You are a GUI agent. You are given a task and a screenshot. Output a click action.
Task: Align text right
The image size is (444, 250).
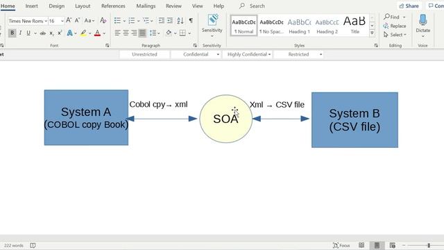pos(134,33)
